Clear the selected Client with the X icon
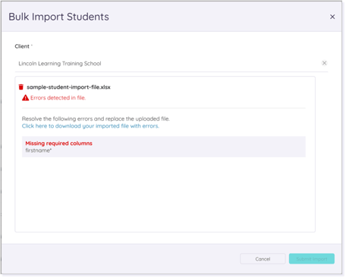346x278 pixels. tap(324, 63)
